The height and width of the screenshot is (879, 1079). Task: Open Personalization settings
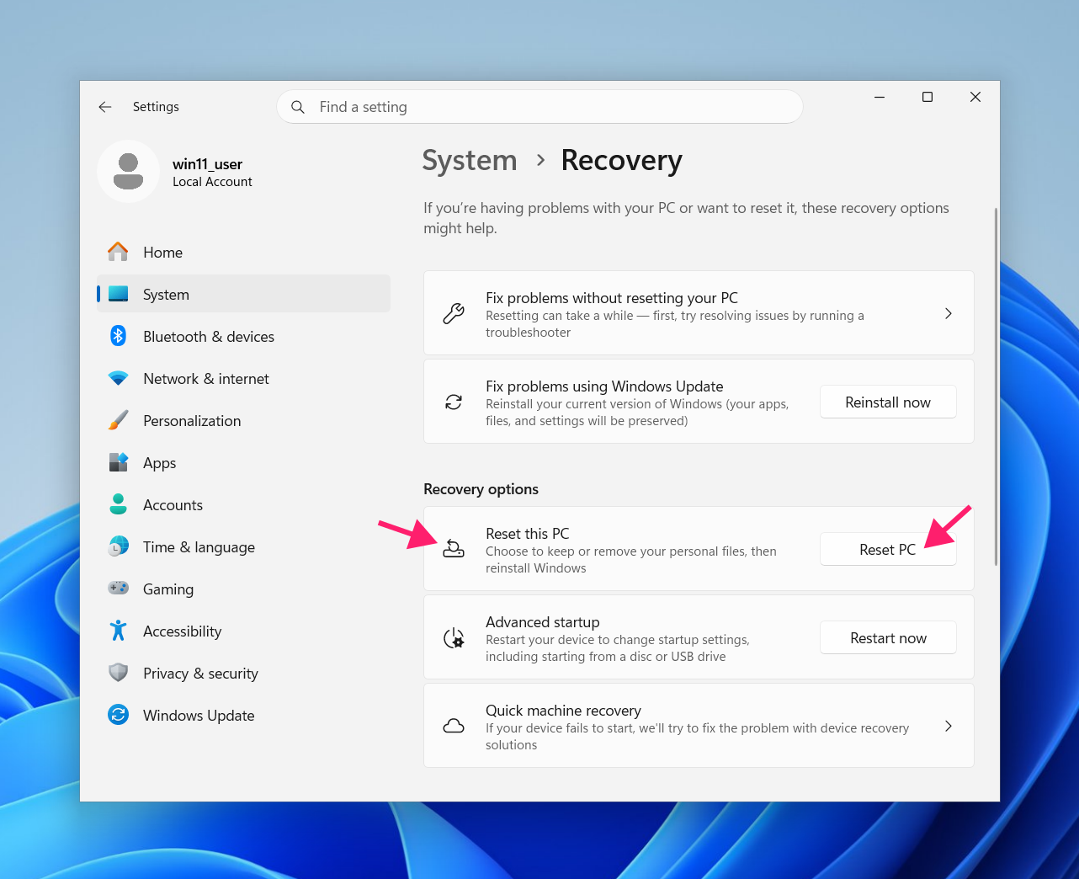(243, 420)
